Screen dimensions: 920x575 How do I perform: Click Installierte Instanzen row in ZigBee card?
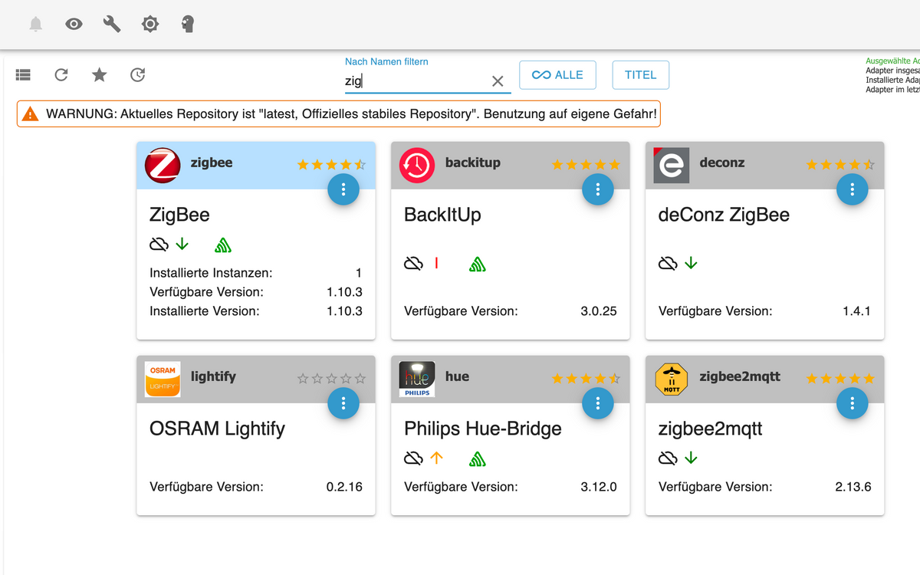coord(256,273)
